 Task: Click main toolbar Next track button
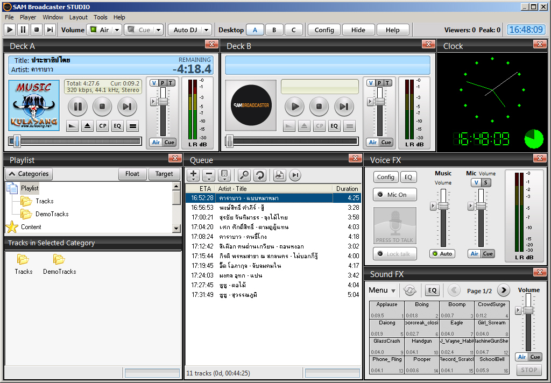[x=50, y=30]
